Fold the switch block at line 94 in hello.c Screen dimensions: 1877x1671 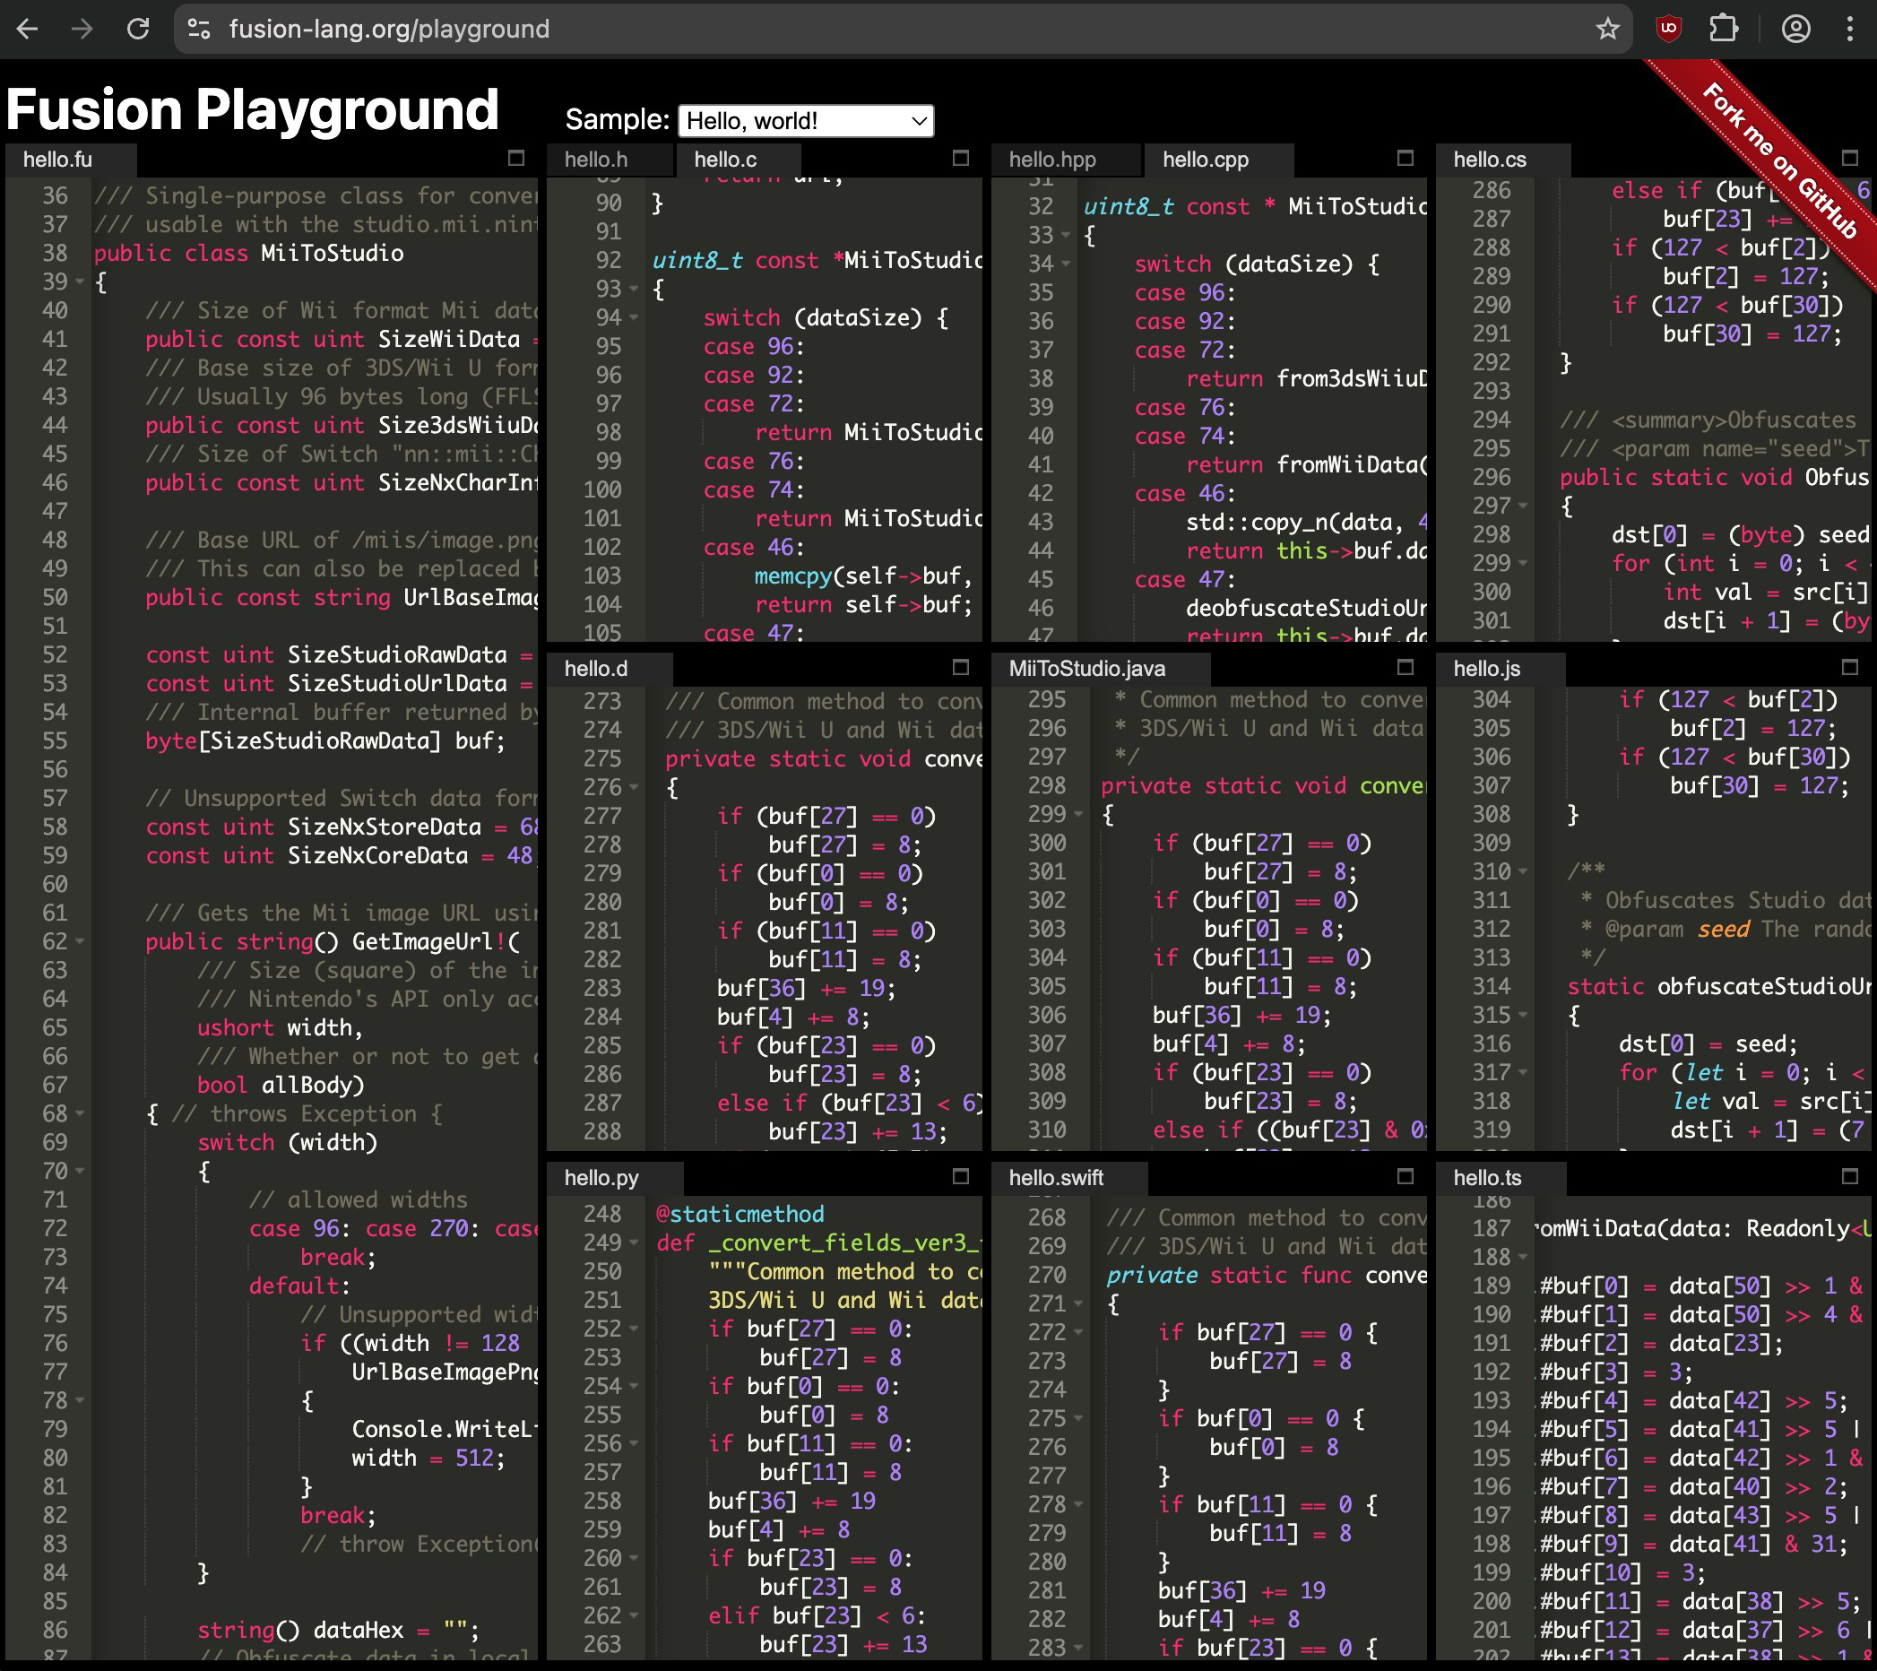(x=634, y=318)
